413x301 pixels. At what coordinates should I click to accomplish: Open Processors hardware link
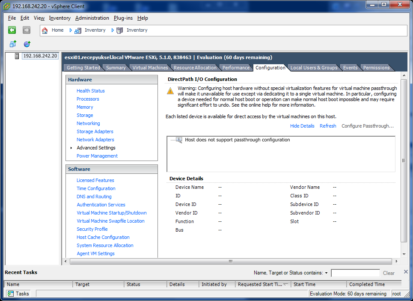[88, 99]
